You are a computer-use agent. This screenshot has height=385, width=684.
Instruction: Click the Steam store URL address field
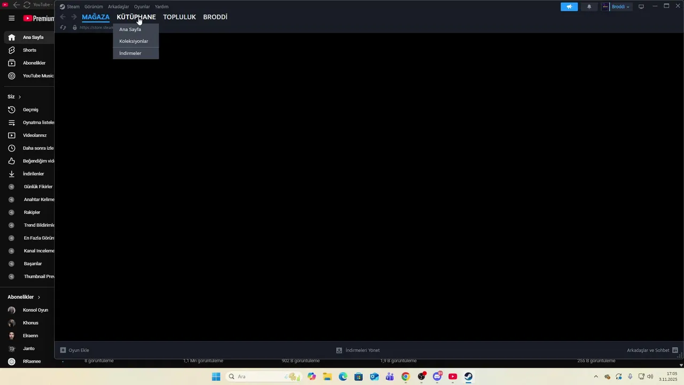96,27
